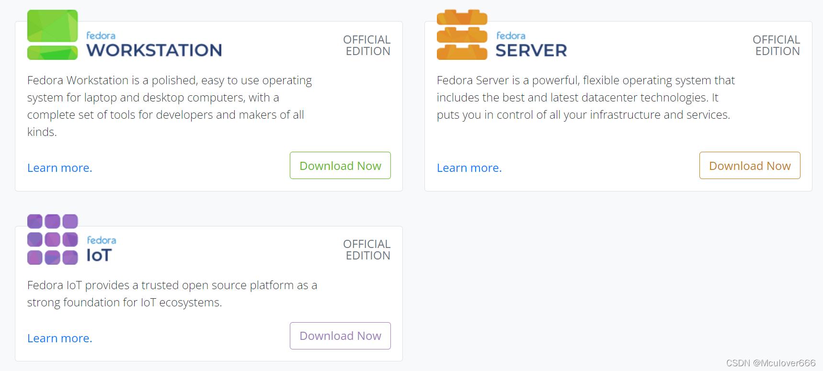The image size is (823, 371).
Task: Select the Fedora Server description paragraph
Action: click(x=586, y=97)
